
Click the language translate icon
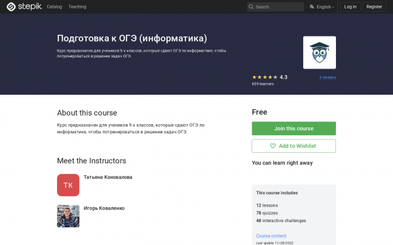point(312,7)
